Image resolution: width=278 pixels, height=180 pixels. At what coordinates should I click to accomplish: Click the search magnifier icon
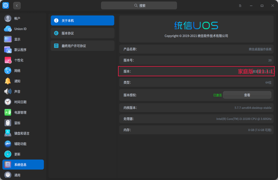pyautogui.click(x=136, y=5)
